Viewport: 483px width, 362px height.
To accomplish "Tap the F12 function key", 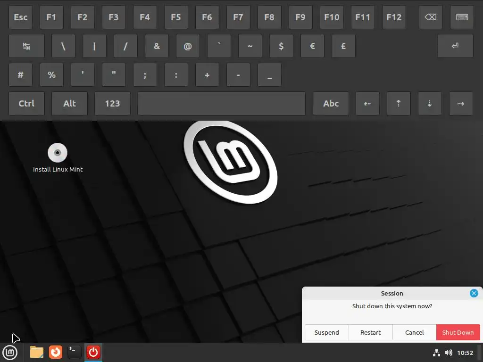I will [x=394, y=17].
